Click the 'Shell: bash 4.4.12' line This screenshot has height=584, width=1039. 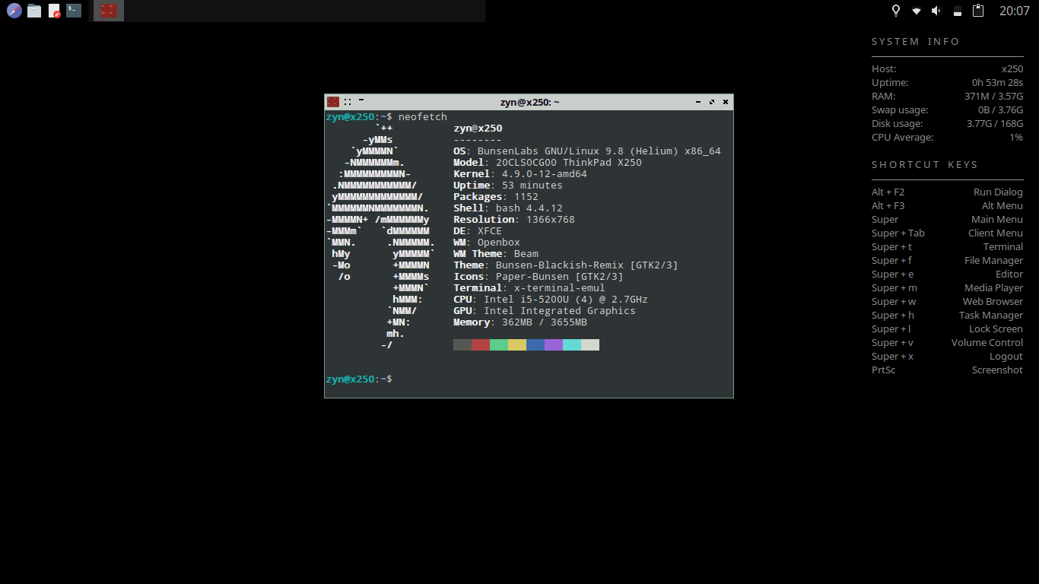[x=508, y=208]
